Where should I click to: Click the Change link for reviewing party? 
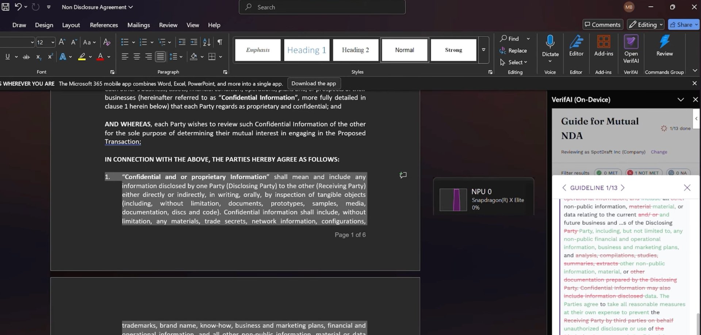tap(659, 152)
